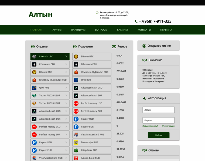The image size is (205, 161).
Task: Click the chevron on Qiwi RUB give row
Action: coord(66,87)
